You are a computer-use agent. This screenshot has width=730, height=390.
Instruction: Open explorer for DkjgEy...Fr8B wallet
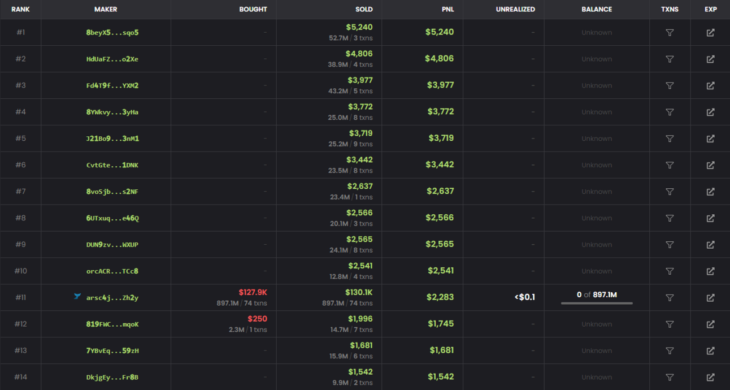click(710, 377)
